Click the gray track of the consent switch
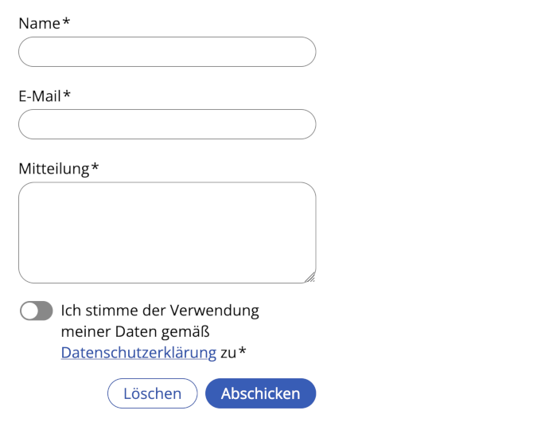The width and height of the screenshot is (541, 430). click(x=45, y=311)
